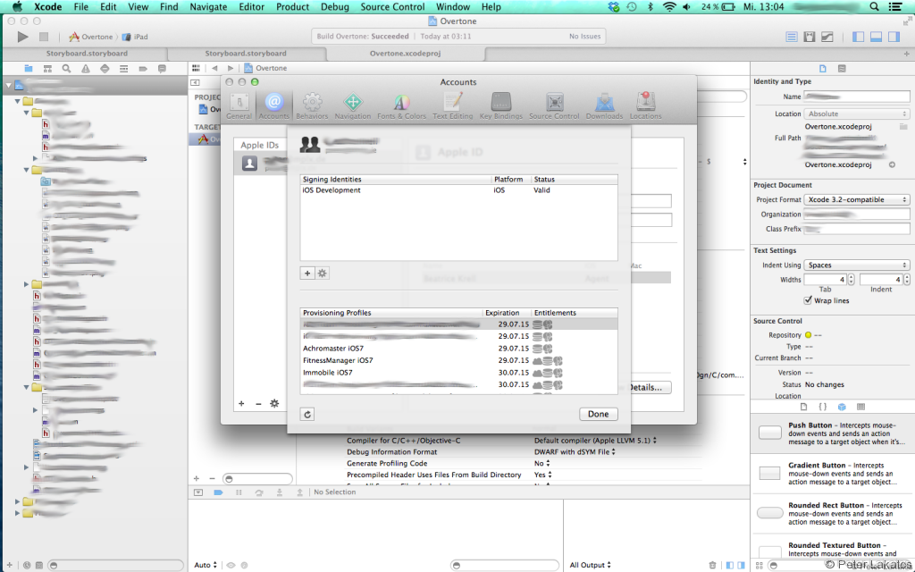The image size is (915, 572).
Task: Open the Product menu
Action: (x=292, y=7)
